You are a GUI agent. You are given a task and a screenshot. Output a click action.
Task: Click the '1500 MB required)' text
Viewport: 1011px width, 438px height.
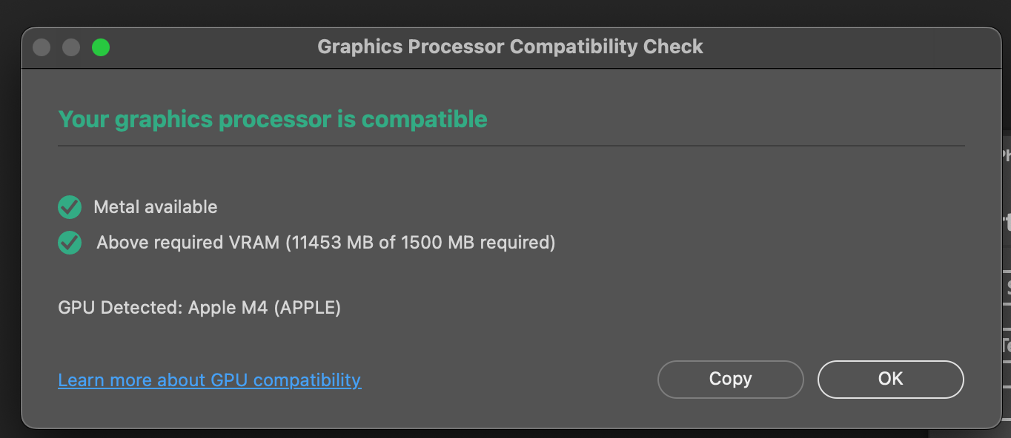478,242
